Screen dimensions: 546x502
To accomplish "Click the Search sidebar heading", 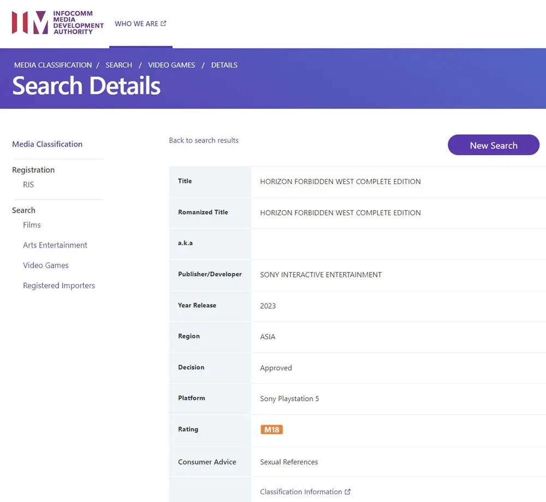I will [23, 210].
